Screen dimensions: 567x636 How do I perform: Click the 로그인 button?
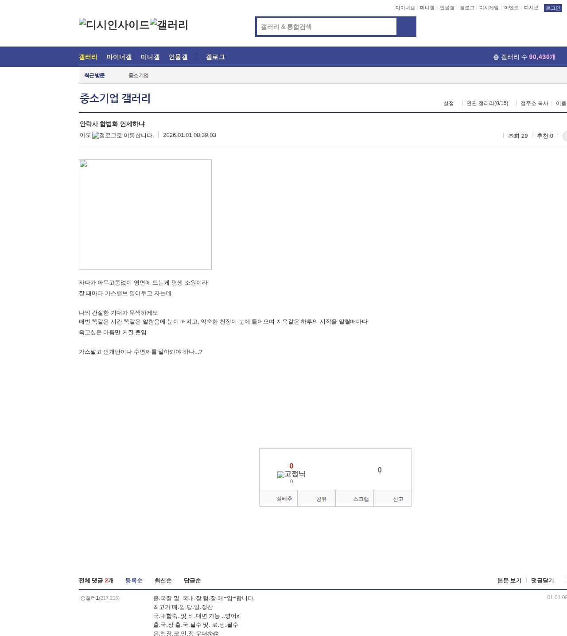click(x=553, y=8)
